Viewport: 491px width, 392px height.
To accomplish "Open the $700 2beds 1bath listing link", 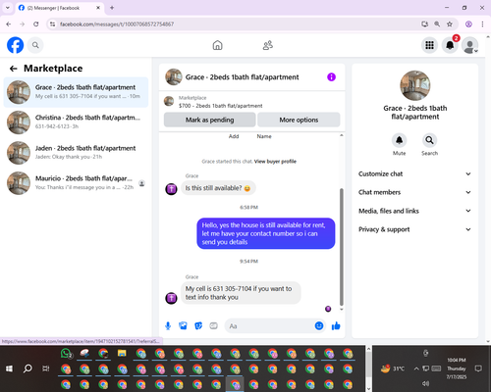I will pyautogui.click(x=220, y=106).
